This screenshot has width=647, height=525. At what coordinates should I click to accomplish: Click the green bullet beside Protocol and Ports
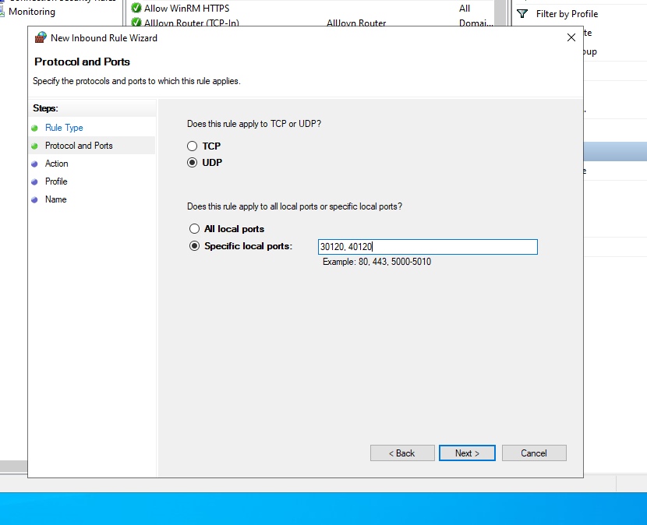pos(34,146)
